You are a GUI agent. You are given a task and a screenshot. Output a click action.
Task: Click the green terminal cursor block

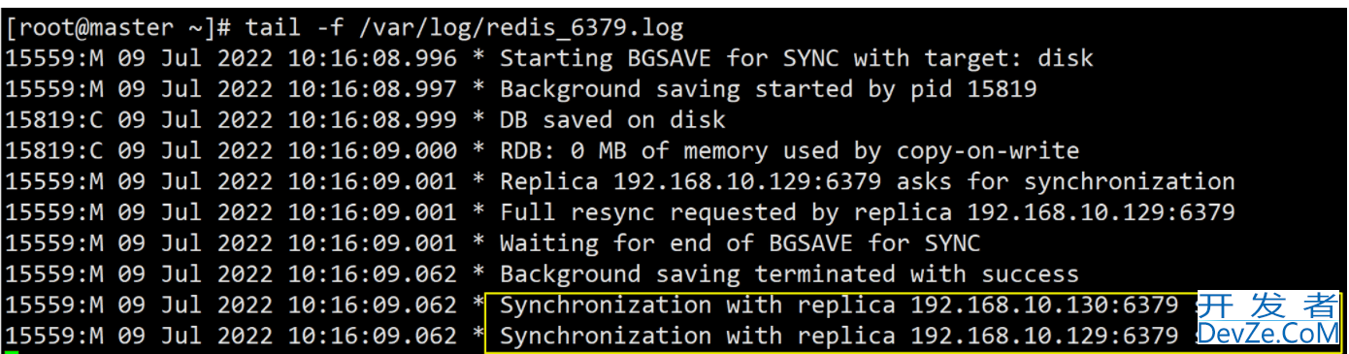(x=11, y=352)
